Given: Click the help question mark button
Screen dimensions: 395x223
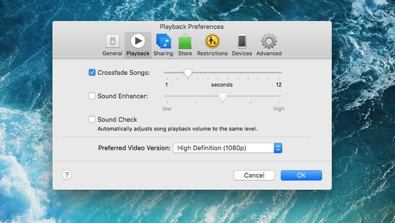Looking at the screenshot, I should pyautogui.click(x=67, y=175).
